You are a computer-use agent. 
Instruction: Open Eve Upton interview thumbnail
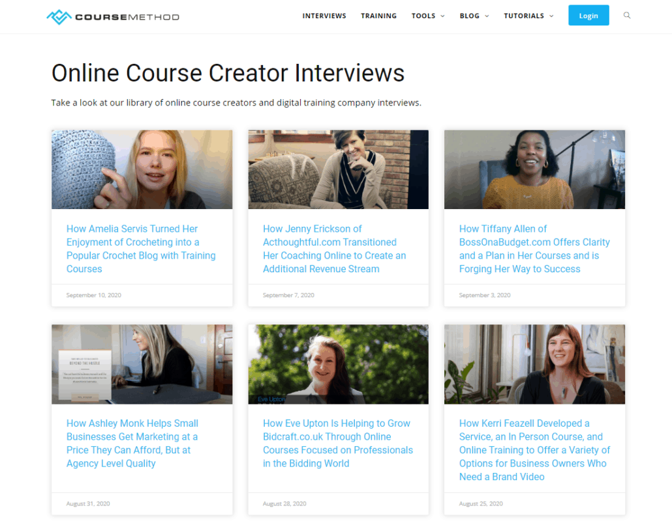pyautogui.click(x=338, y=364)
